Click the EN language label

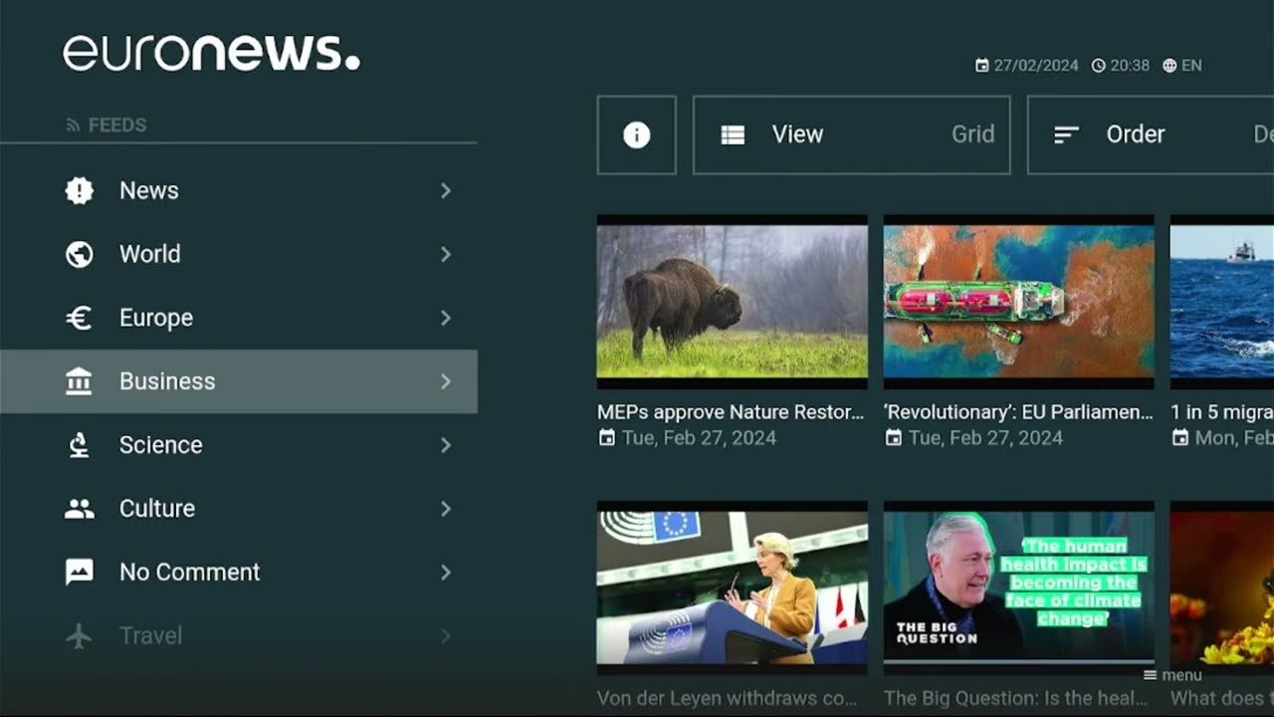1191,66
